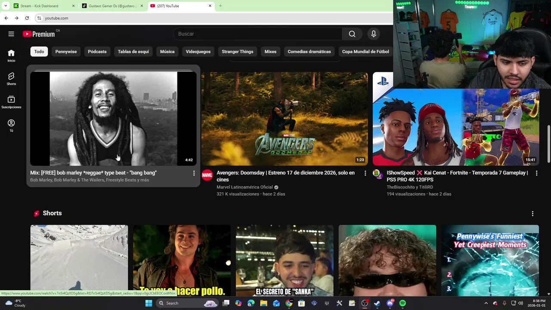Open the taskbar volume speaker control
551x310 pixels.
pyautogui.click(x=520, y=303)
